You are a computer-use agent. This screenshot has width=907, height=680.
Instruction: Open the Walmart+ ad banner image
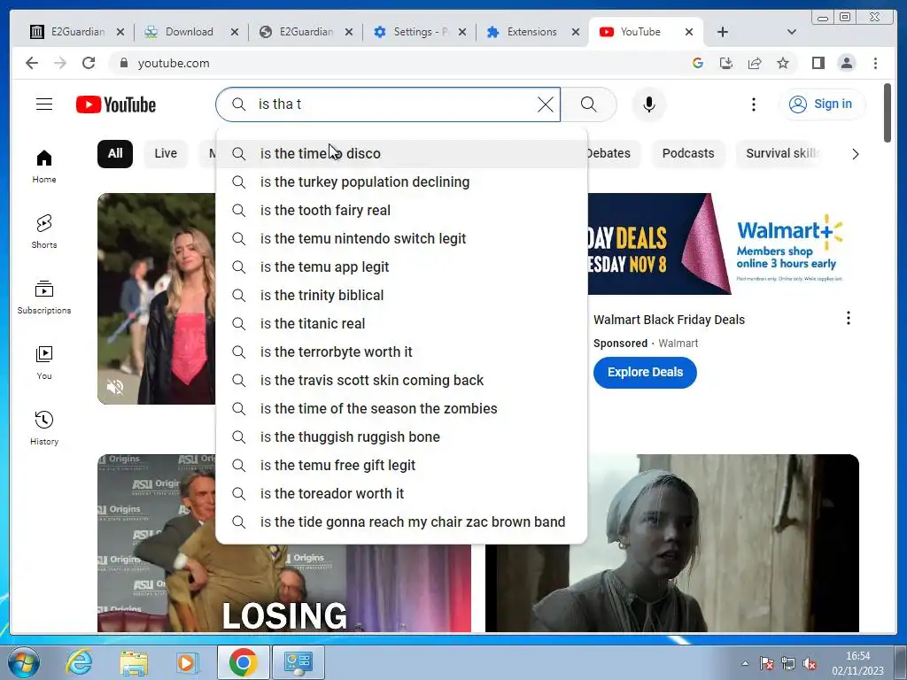click(723, 244)
